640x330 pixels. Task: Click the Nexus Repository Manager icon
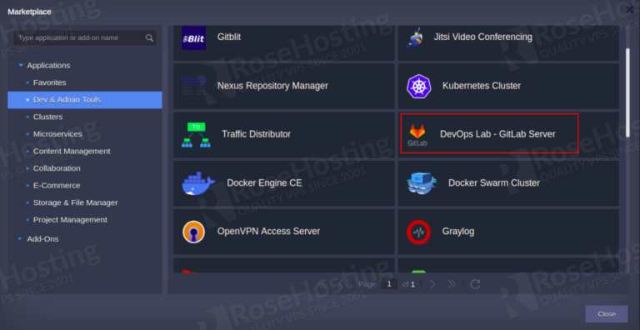click(x=194, y=86)
